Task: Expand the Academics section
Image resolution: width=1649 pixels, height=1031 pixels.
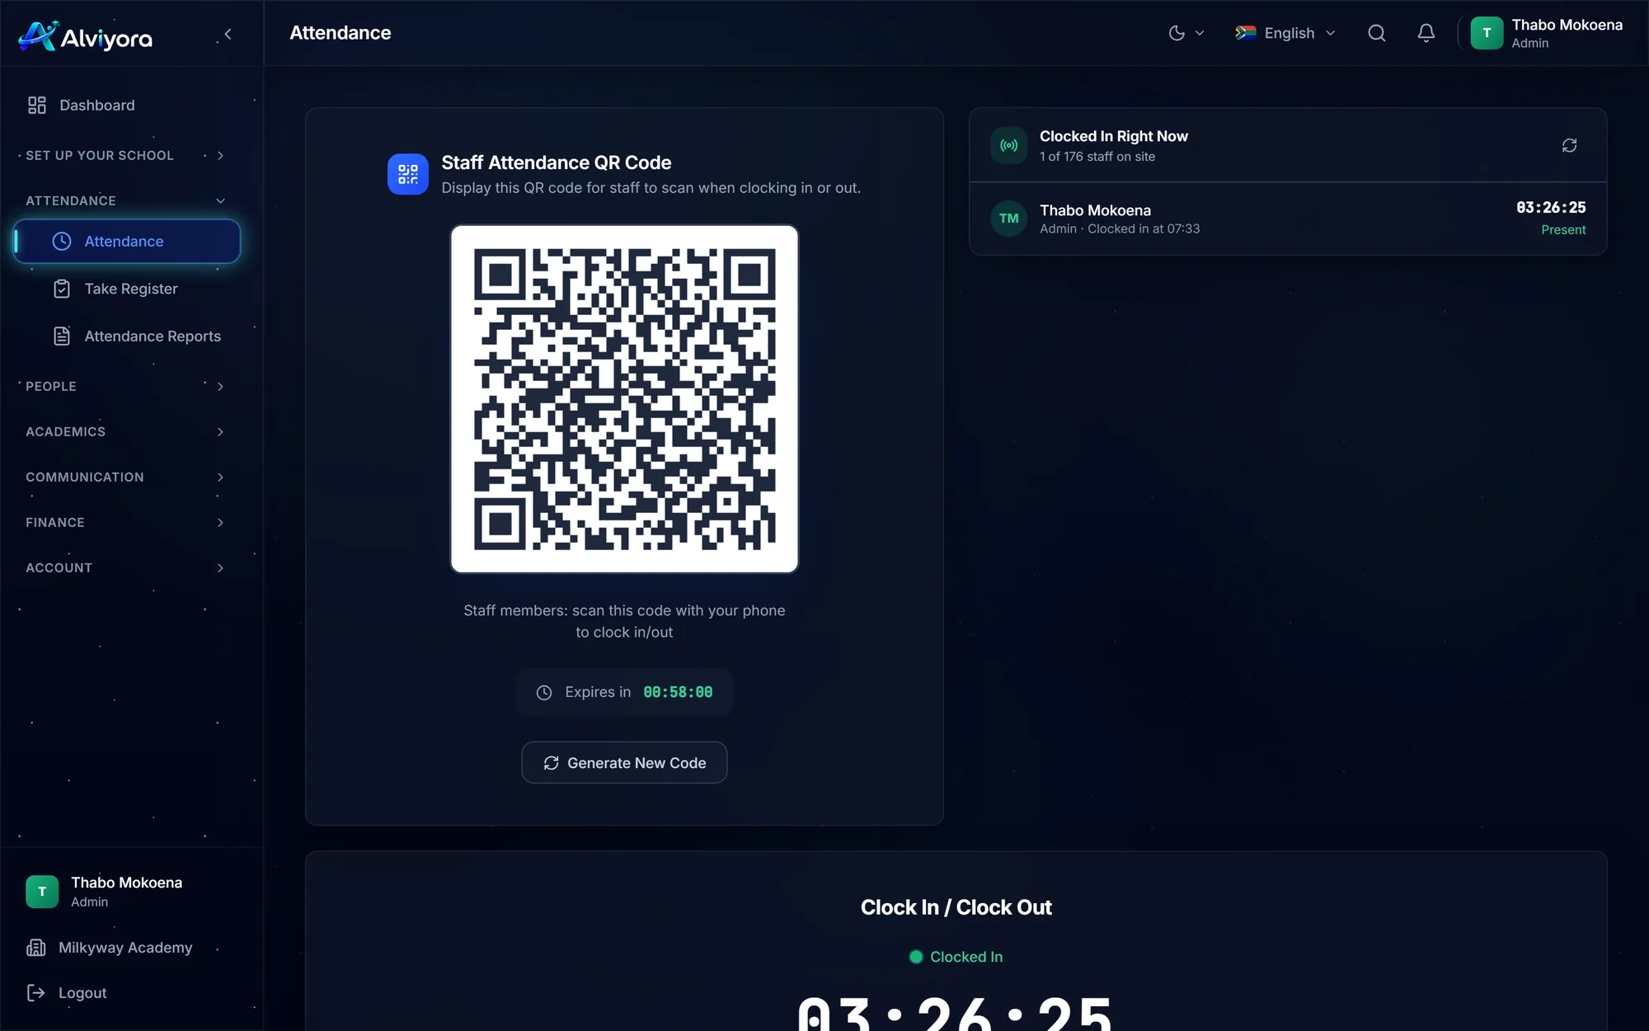Action: (x=124, y=431)
